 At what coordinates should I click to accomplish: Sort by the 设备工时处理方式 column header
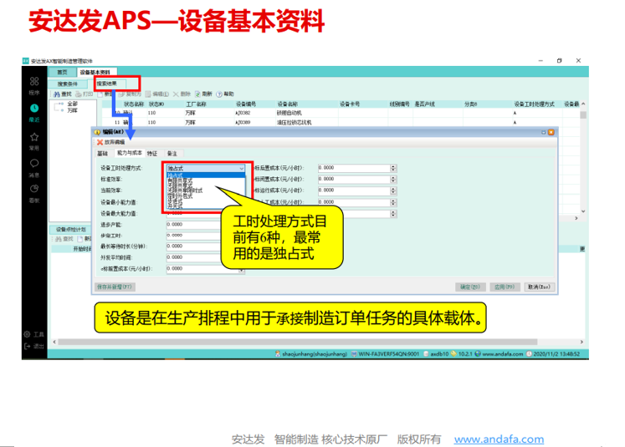tap(534, 104)
